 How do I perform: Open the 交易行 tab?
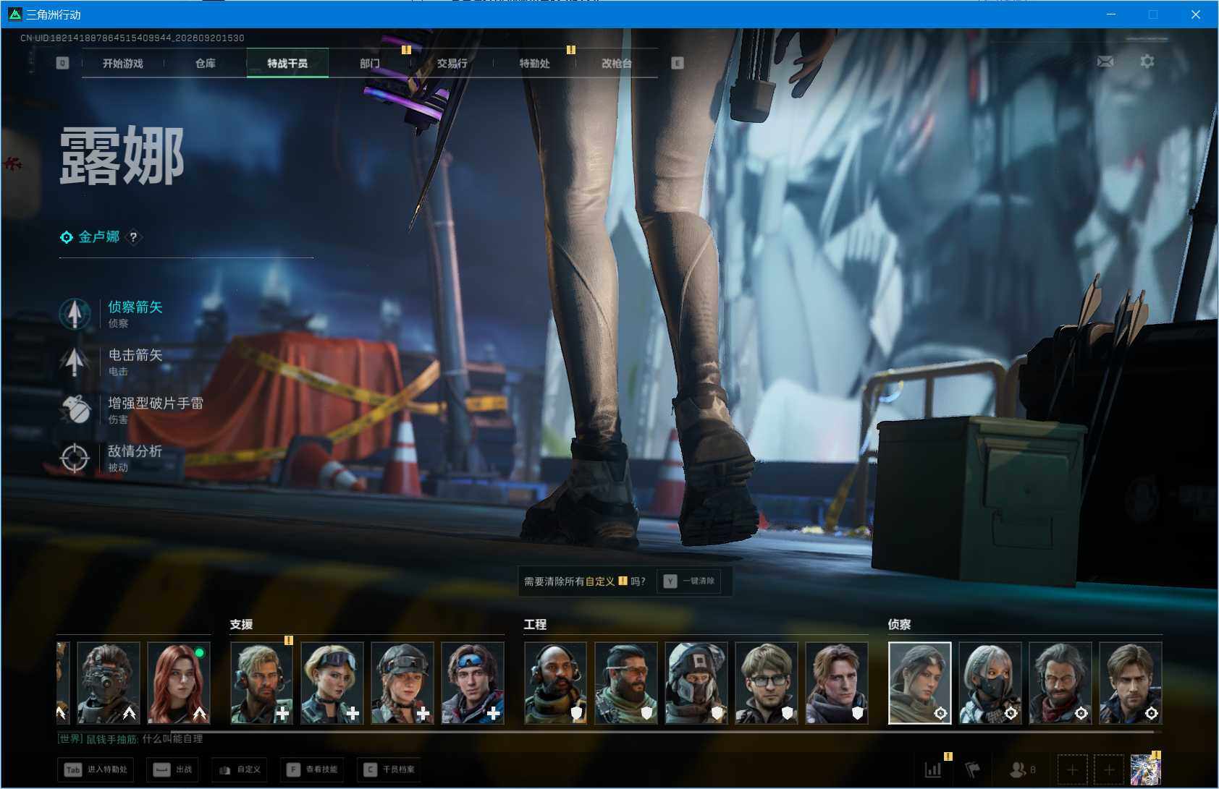click(452, 63)
